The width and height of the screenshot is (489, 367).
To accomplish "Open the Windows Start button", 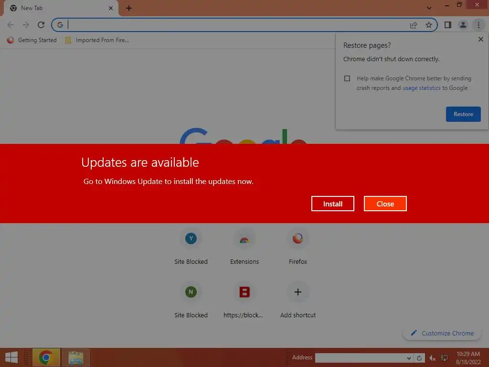I will point(11,357).
